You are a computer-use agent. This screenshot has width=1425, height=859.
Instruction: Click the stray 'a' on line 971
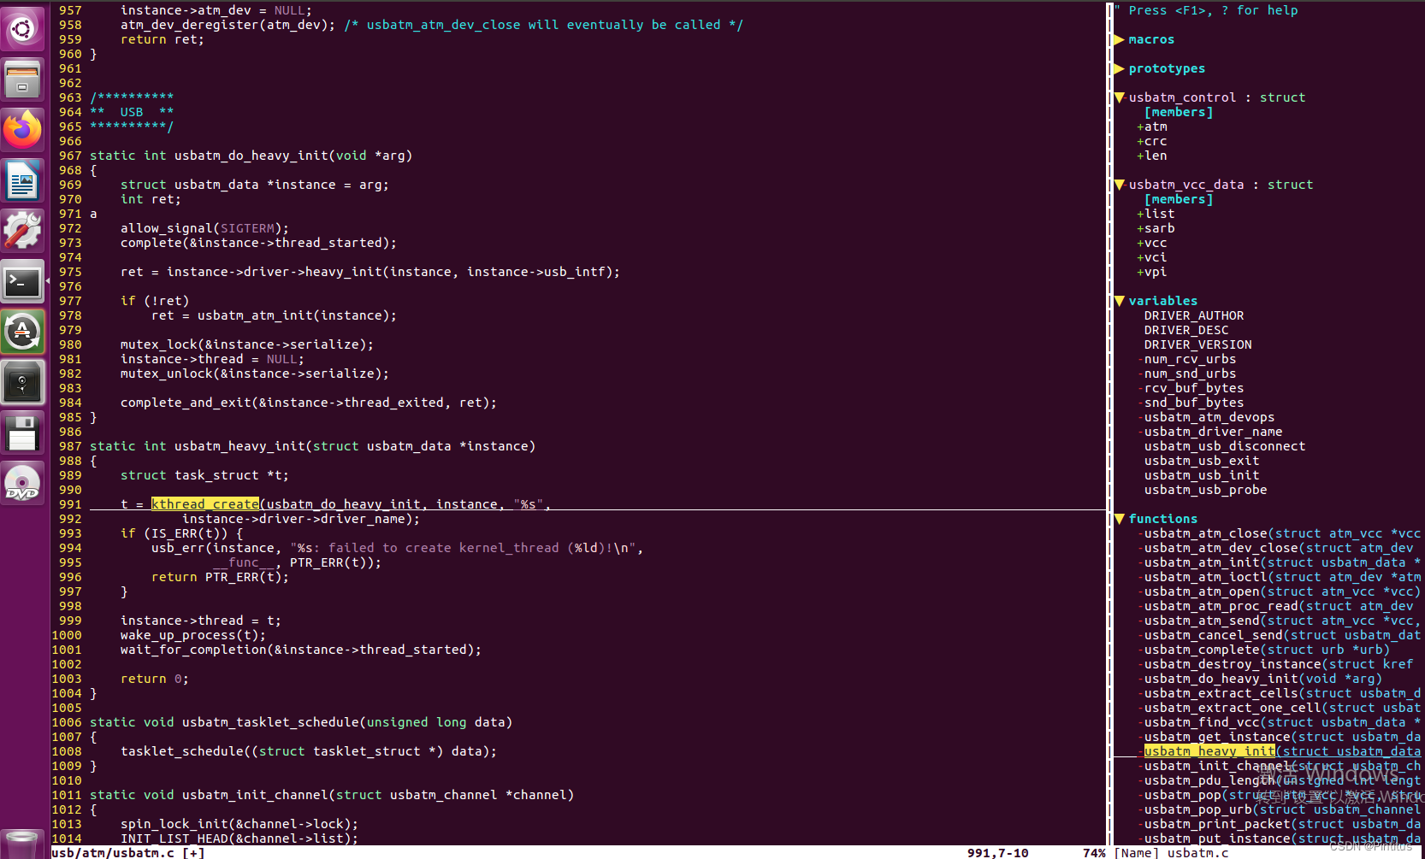(x=93, y=214)
